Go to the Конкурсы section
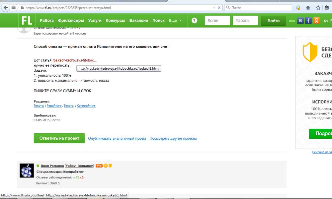This screenshot has height=199, width=332. tap(115, 21)
